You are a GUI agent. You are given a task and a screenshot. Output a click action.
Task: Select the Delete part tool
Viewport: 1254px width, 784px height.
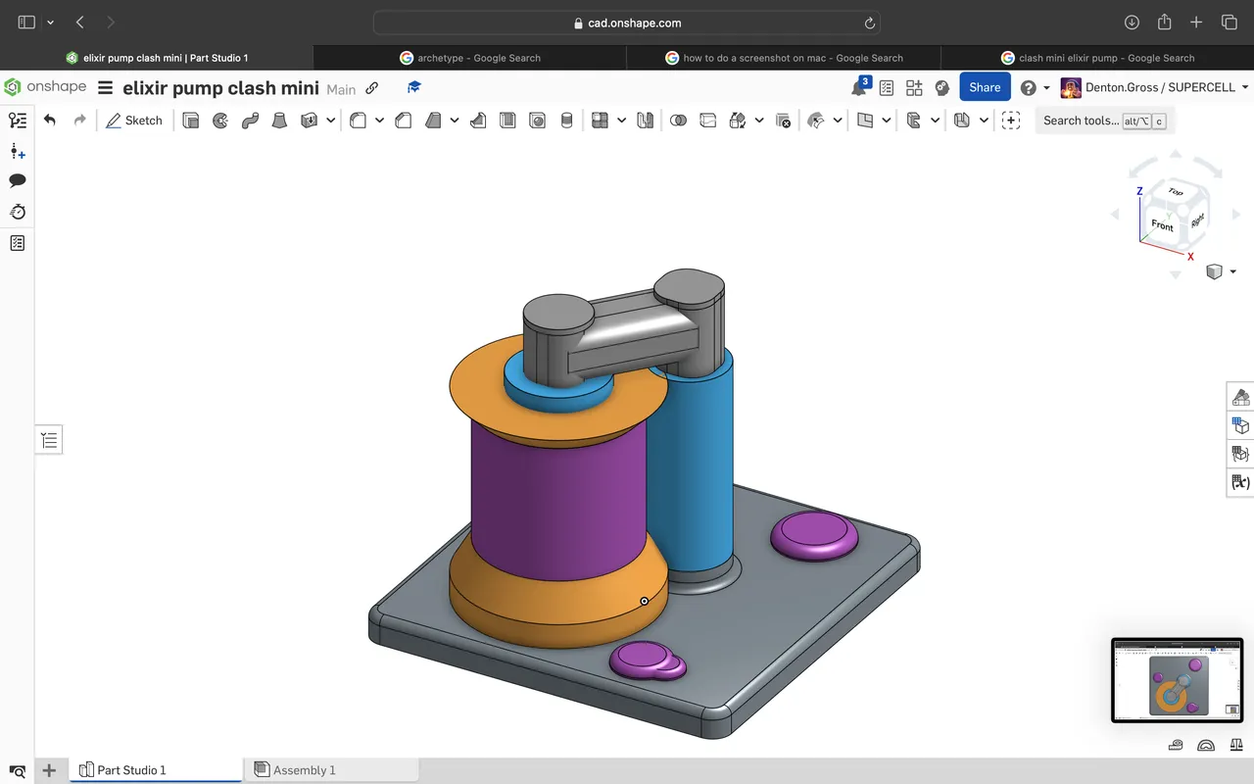pyautogui.click(x=783, y=121)
